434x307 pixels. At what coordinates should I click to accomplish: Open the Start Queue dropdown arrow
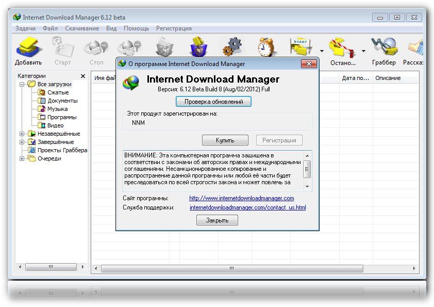click(322, 51)
